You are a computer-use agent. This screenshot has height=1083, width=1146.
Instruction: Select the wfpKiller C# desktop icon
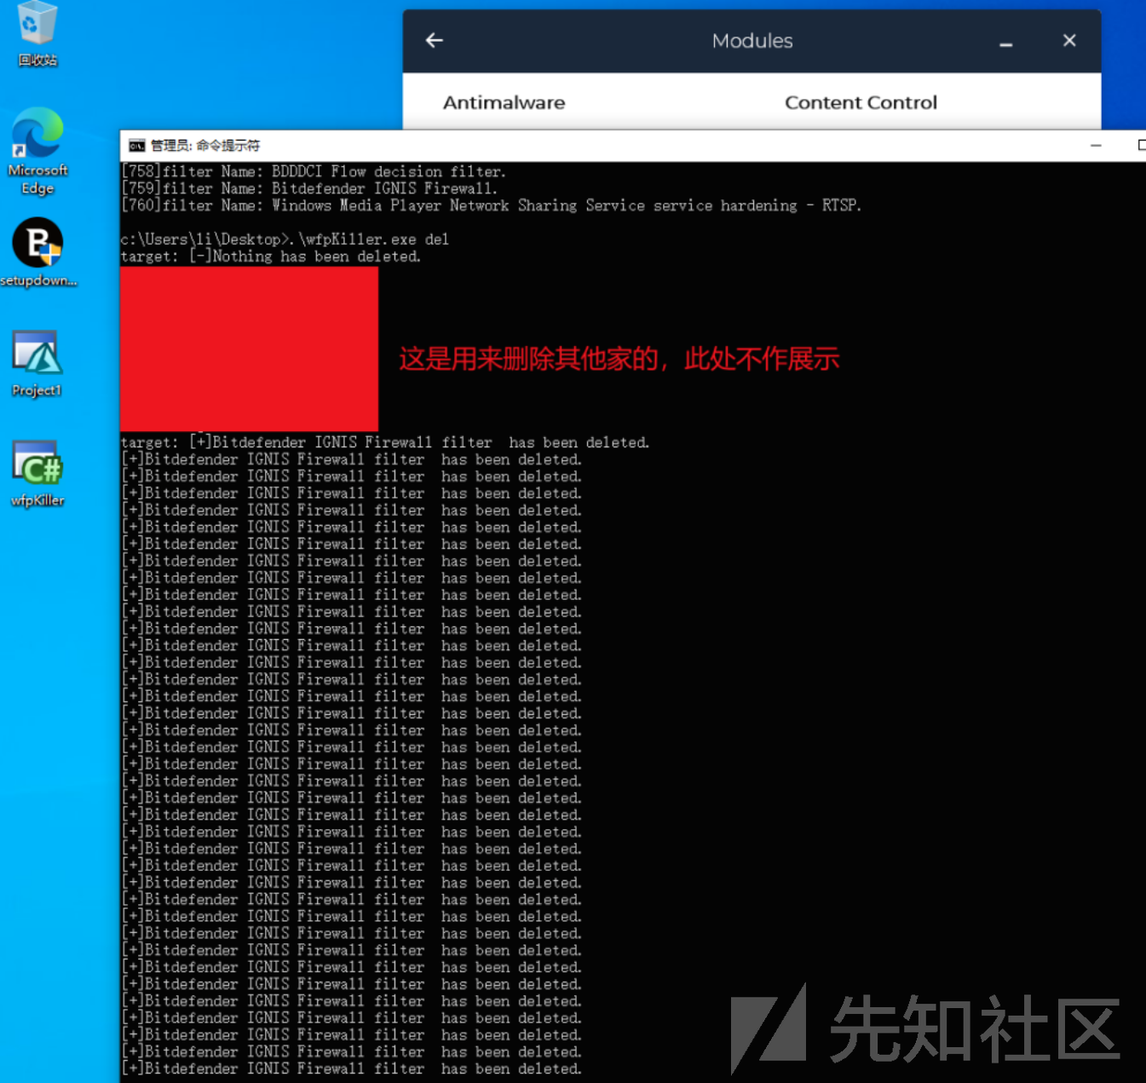(37, 474)
